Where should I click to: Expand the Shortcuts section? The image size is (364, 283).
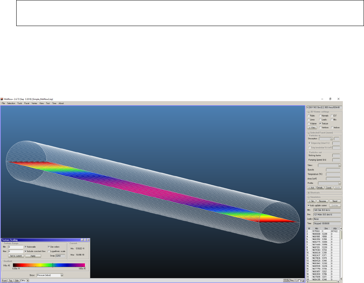pyautogui.click(x=309, y=192)
